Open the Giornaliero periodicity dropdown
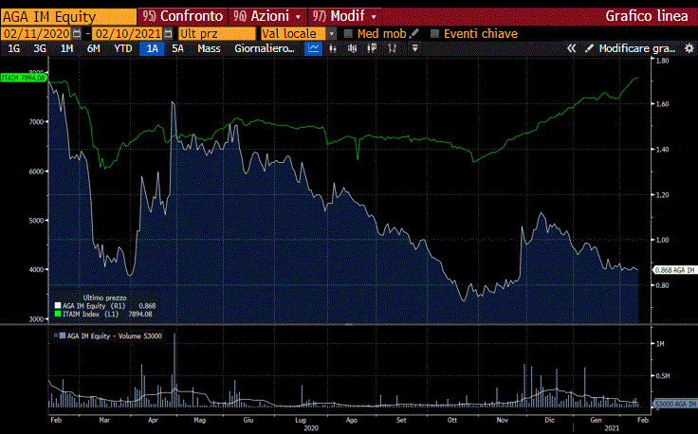The width and height of the screenshot is (698, 434). click(266, 48)
